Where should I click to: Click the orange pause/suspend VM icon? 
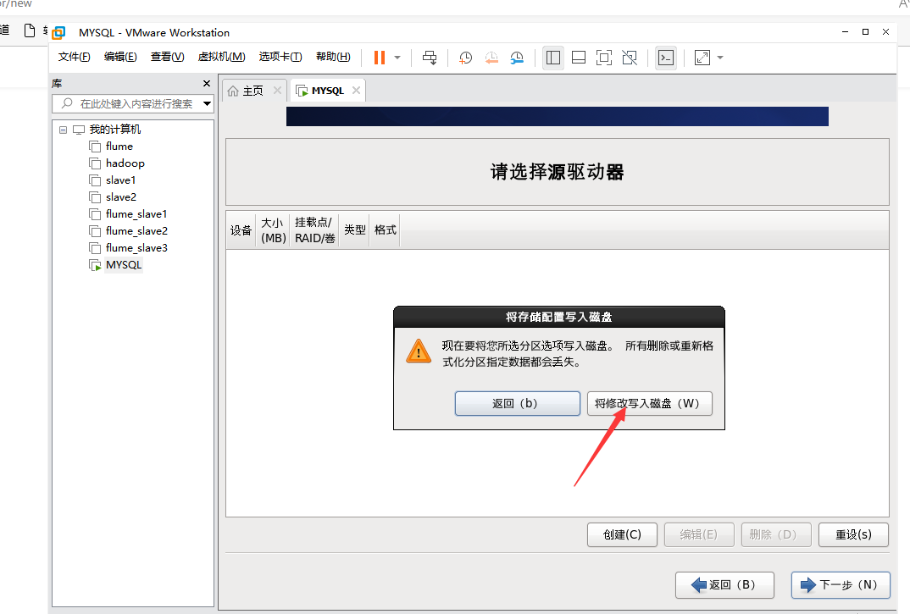pos(380,58)
